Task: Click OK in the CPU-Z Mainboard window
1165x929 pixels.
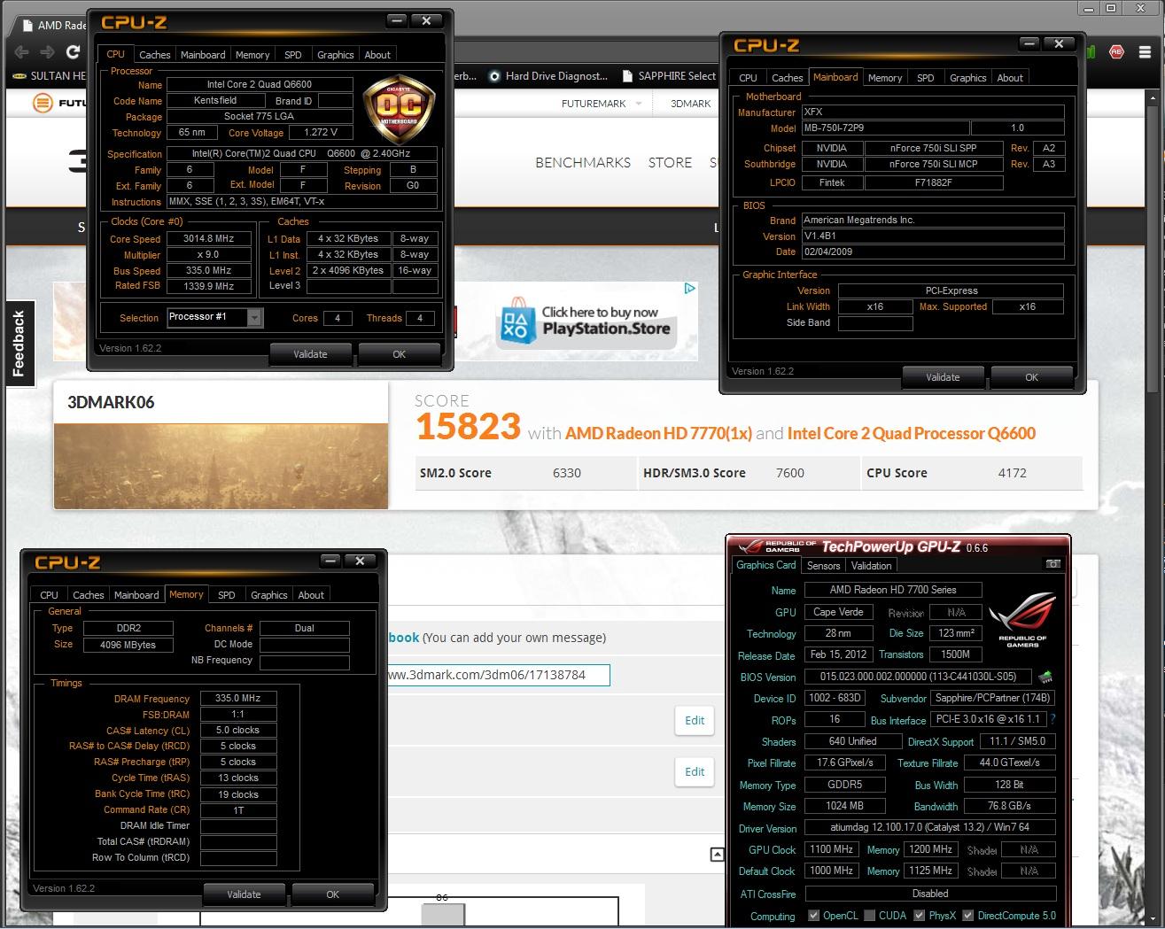Action: tap(1031, 377)
